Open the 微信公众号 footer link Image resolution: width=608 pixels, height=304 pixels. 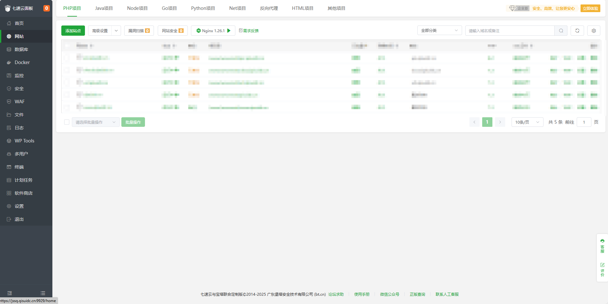(390, 294)
